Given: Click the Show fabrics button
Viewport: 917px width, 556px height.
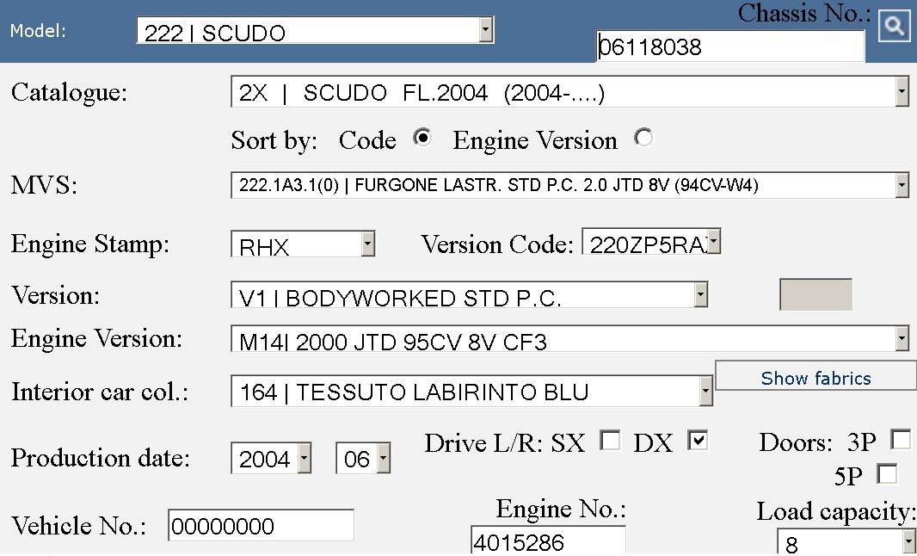Looking at the screenshot, I should click(815, 378).
